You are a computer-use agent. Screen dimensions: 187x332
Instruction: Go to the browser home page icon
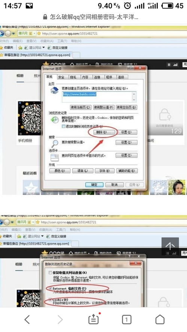pos(160,319)
